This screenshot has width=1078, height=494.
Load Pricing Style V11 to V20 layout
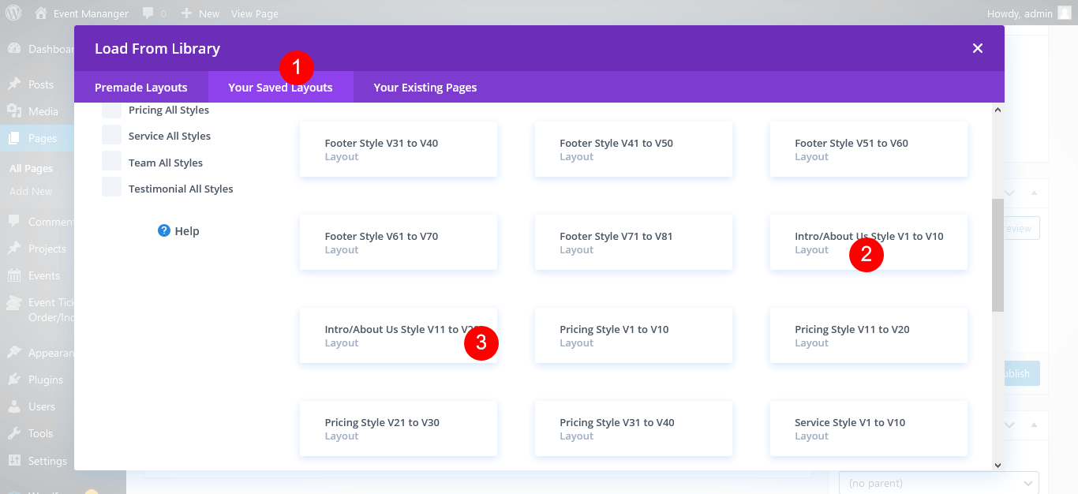click(869, 335)
